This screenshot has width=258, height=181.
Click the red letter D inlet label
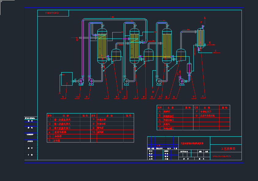77,39
